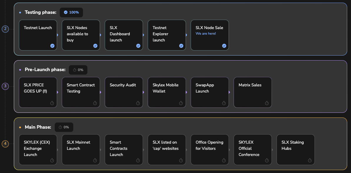Click the 'We are here!' link
The width and height of the screenshot is (351, 173).
pos(206,33)
